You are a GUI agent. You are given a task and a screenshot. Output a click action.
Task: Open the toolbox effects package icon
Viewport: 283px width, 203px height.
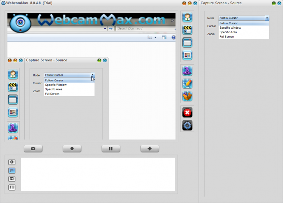[x=187, y=96]
